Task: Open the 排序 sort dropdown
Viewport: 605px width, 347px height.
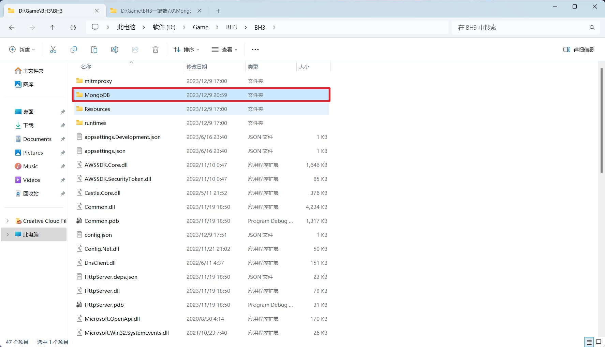Action: coord(186,49)
